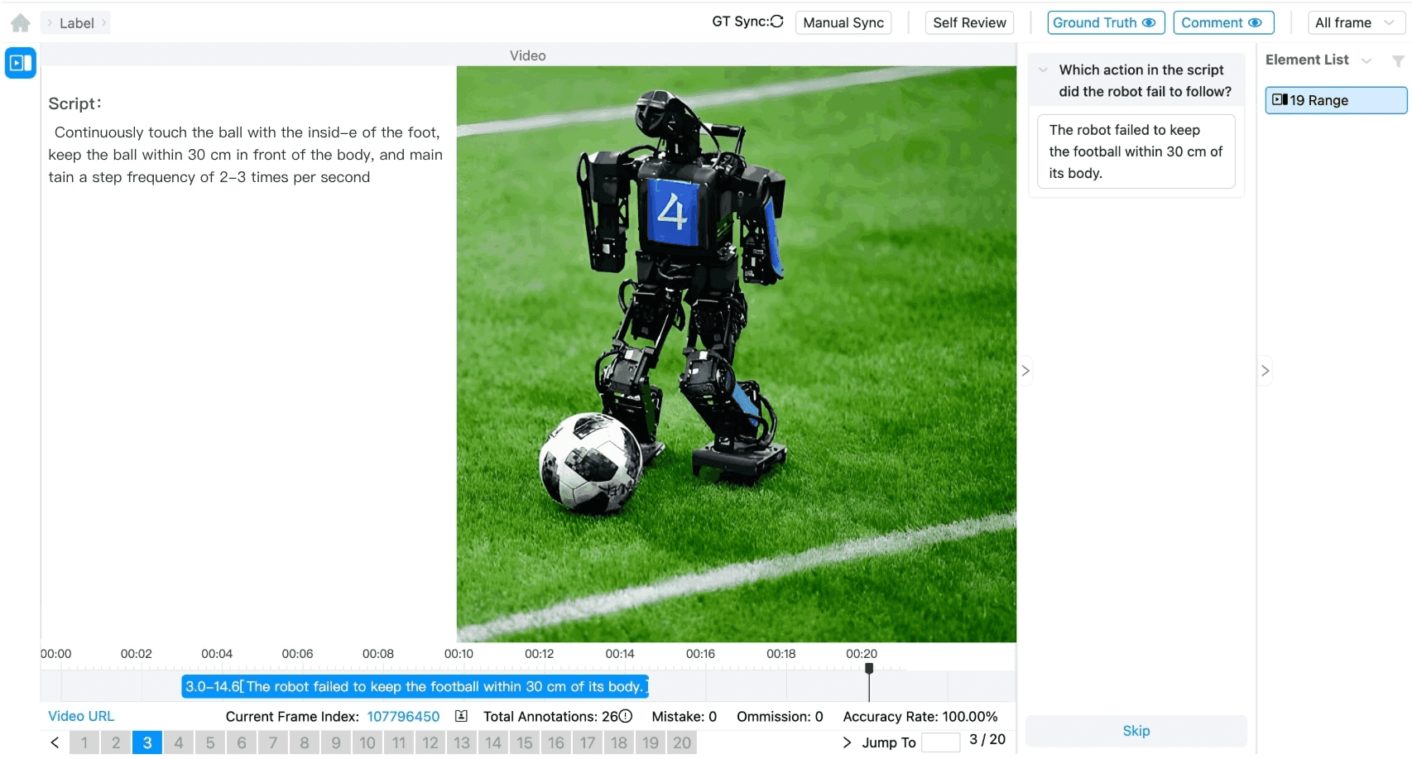Click the GT Sync refresh icon

coord(776,22)
